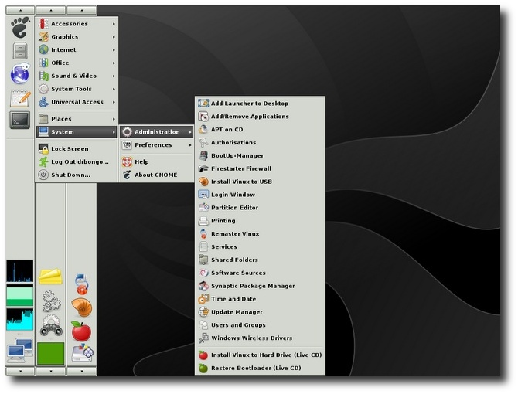Click first panel's bottom hide arrow button

point(20,372)
